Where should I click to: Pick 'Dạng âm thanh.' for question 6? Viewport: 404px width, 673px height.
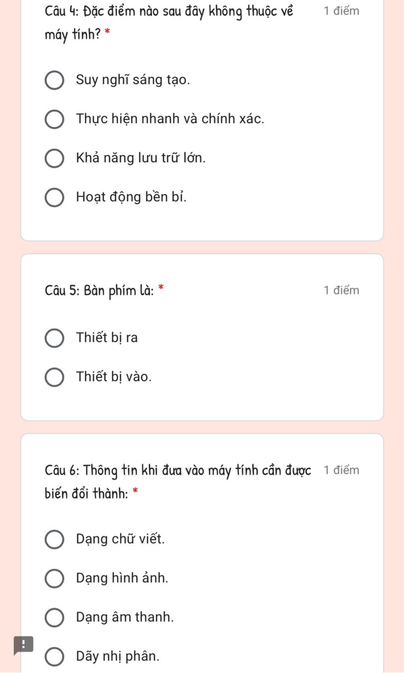coord(54,618)
